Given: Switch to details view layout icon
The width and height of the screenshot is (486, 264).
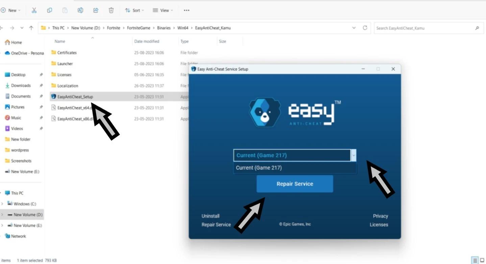Looking at the screenshot, I should point(475,260).
